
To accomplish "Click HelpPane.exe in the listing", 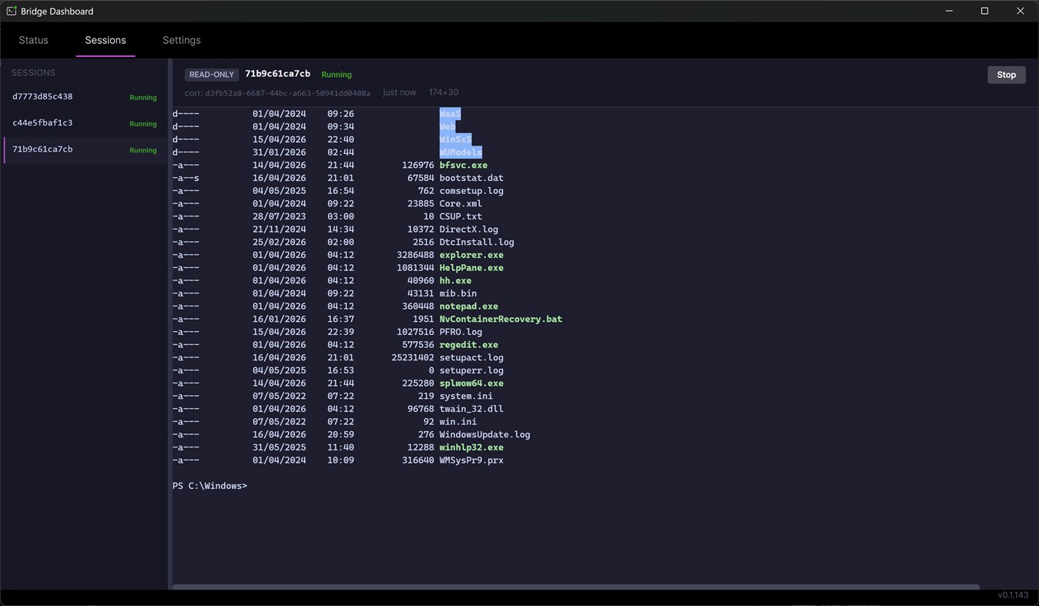I will [x=471, y=268].
